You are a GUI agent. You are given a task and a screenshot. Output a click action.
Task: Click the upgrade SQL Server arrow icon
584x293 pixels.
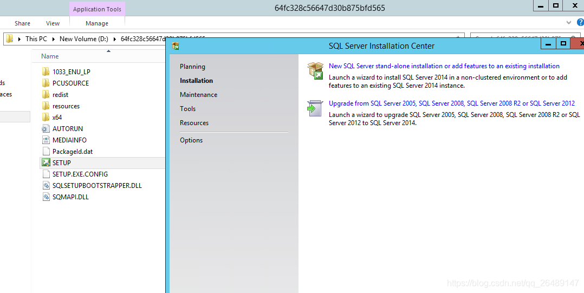315,108
